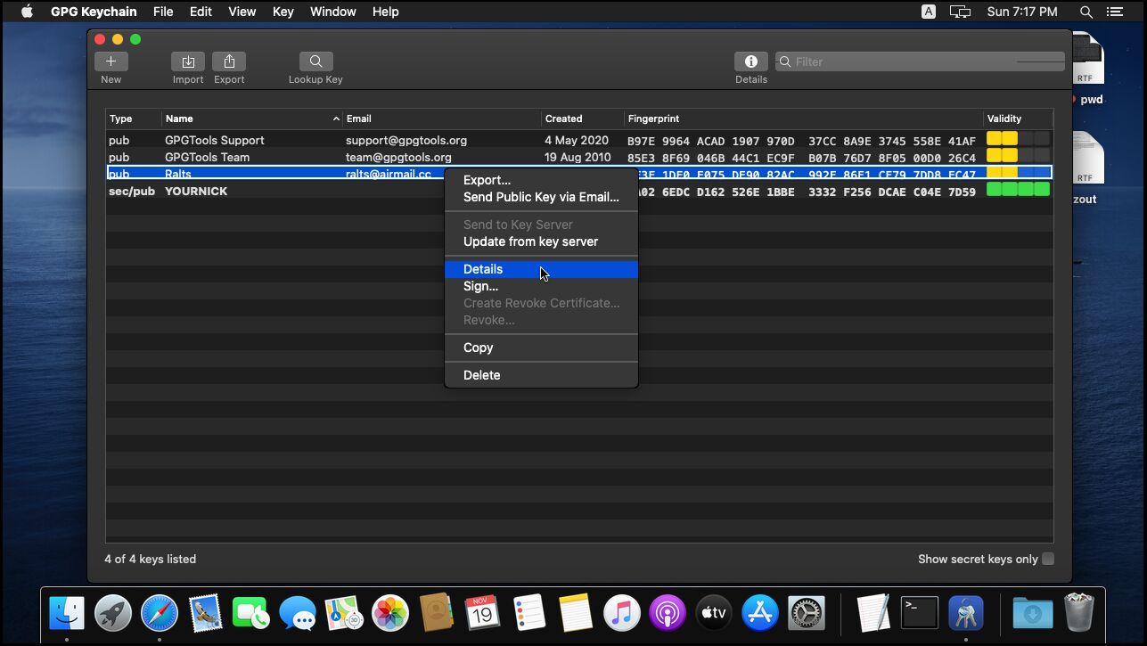Open the Window menu
This screenshot has height=646, width=1147.
[x=332, y=12]
